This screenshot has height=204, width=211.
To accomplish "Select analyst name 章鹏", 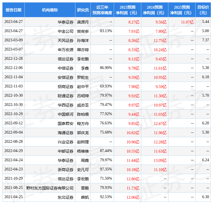I will pos(85,188).
